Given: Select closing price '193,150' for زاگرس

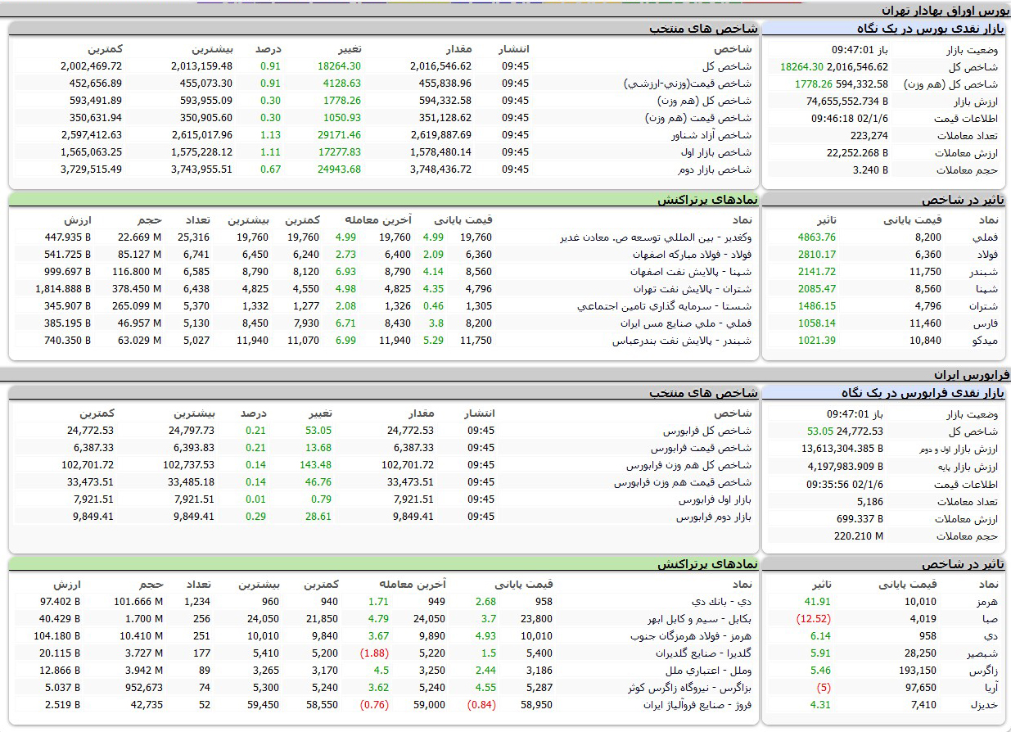Looking at the screenshot, I should click(917, 671).
